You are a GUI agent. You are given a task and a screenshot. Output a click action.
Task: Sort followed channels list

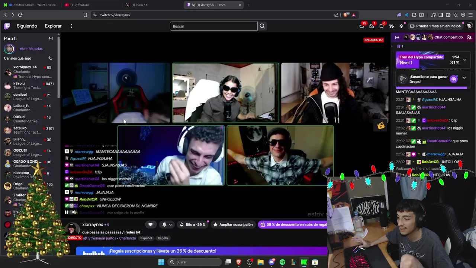pyautogui.click(x=50, y=58)
